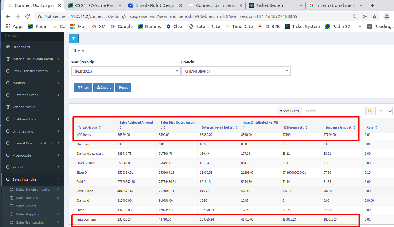Expand the Bill Checking menu
The height and width of the screenshot is (227, 394).
point(32,131)
